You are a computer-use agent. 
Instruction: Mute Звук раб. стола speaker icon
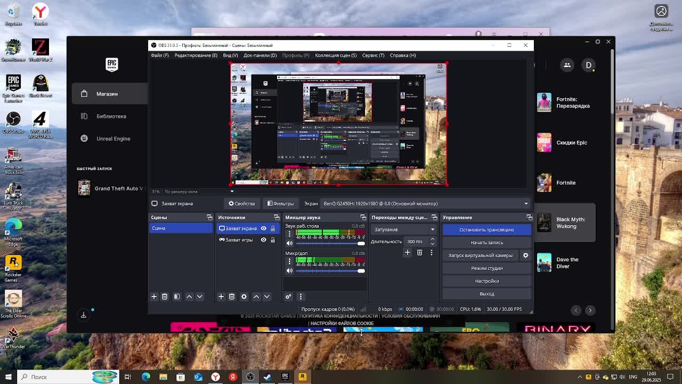(289, 243)
